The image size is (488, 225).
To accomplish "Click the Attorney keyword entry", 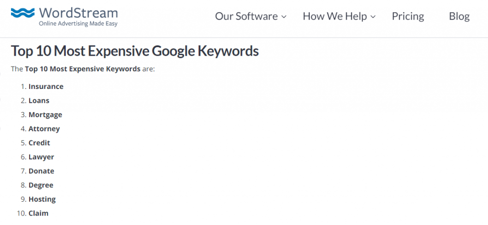I will click(x=44, y=128).
